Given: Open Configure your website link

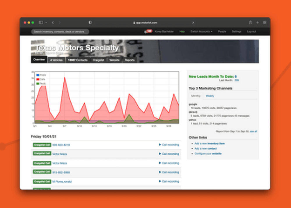Looking at the screenshot, I should tap(208, 154).
